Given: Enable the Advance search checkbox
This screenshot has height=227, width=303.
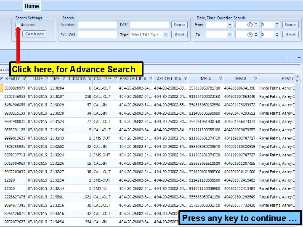Looking at the screenshot, I should [x=18, y=25].
